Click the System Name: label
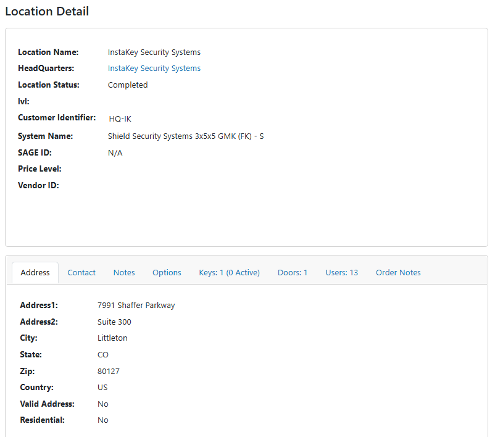495x437 pixels. coord(45,136)
